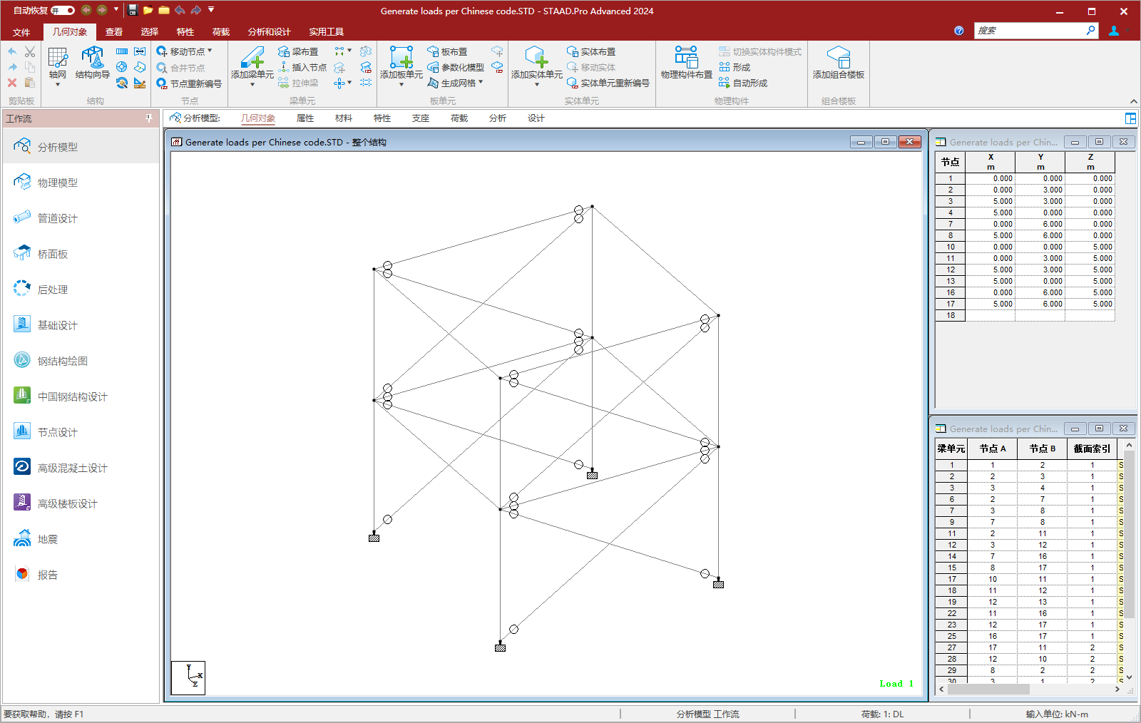Click the 添加组合楼板 icon
The height and width of the screenshot is (723, 1141).
pyautogui.click(x=838, y=58)
